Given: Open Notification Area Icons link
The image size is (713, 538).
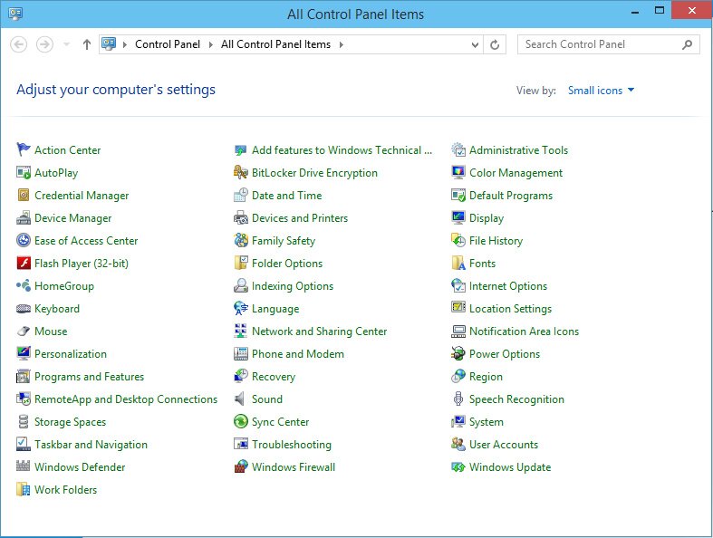Looking at the screenshot, I should pyautogui.click(x=524, y=331).
